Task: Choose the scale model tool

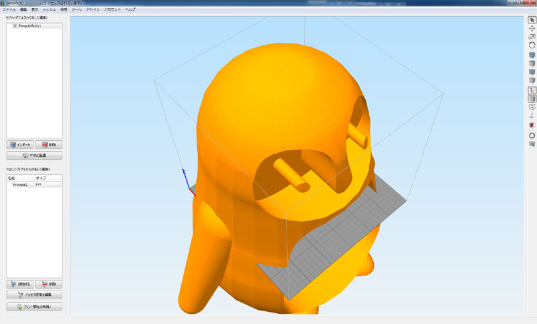Action: pos(532,37)
